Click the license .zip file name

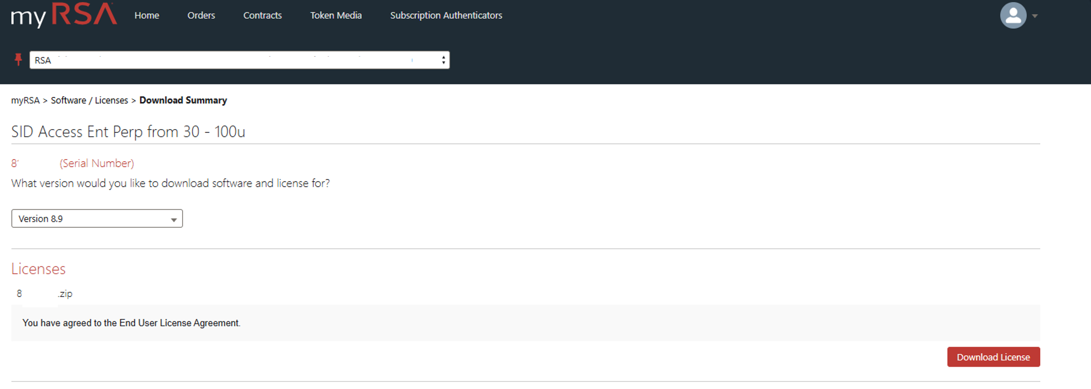pyautogui.click(x=45, y=294)
